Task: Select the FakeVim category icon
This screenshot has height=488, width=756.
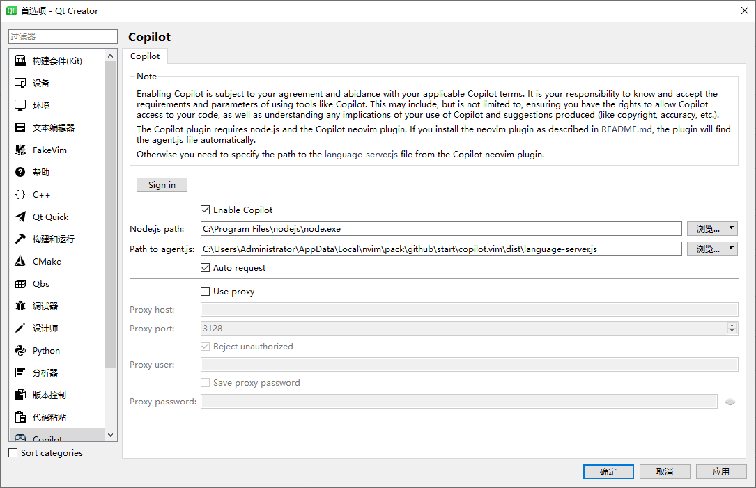Action: click(20, 150)
